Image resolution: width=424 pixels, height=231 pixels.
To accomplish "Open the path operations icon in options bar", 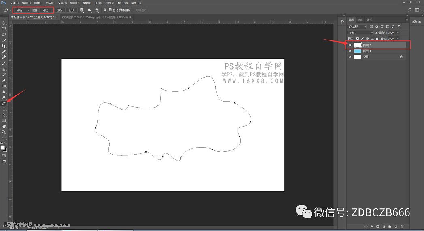I will pos(82,10).
